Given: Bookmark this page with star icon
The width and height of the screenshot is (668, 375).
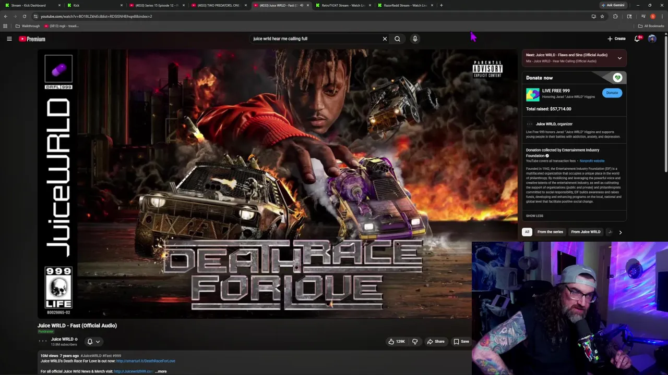Looking at the screenshot, I should (x=602, y=16).
